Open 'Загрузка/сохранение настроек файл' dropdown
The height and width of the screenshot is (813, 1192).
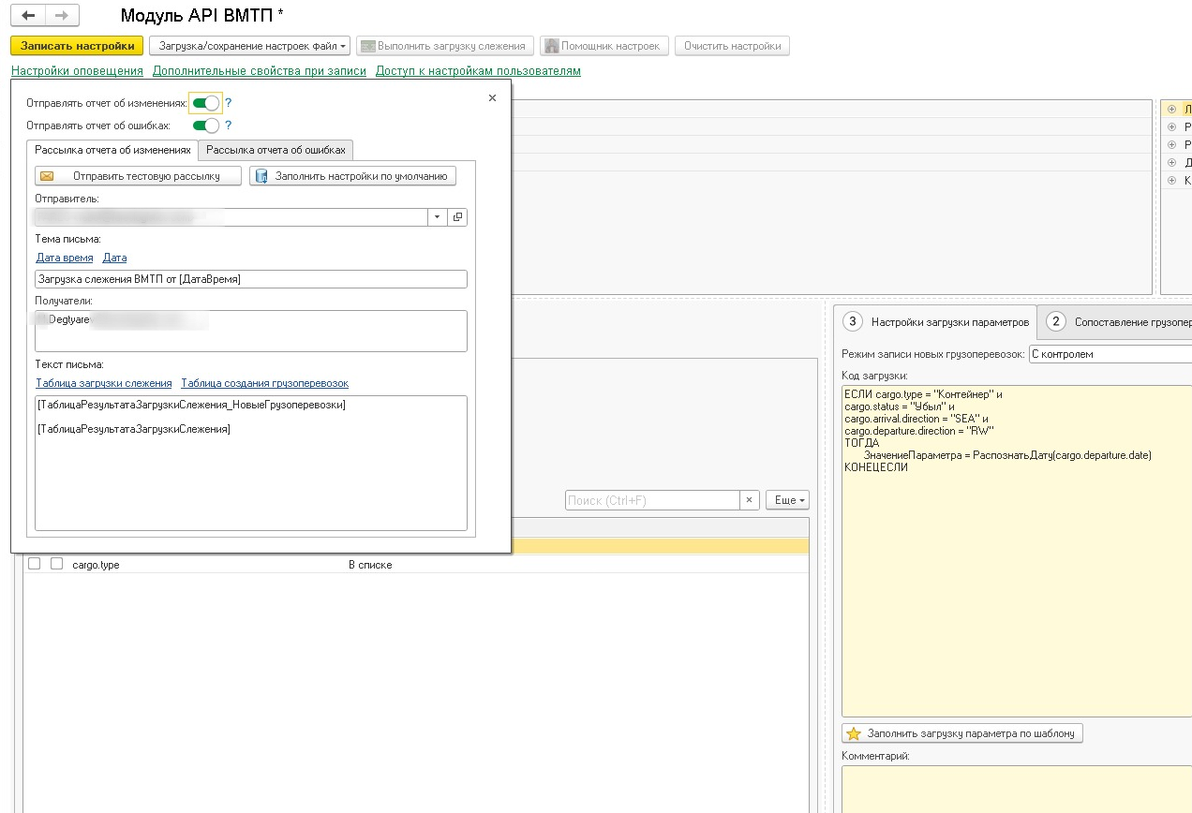point(248,46)
